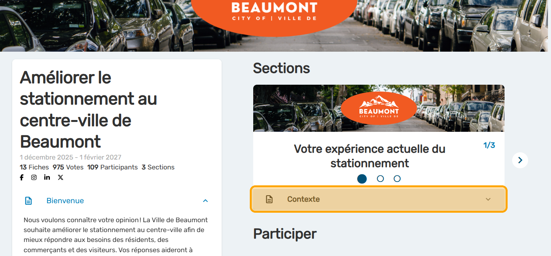551x256 pixels.
Task: Click the document icon beside Contexte
Action: click(x=269, y=199)
